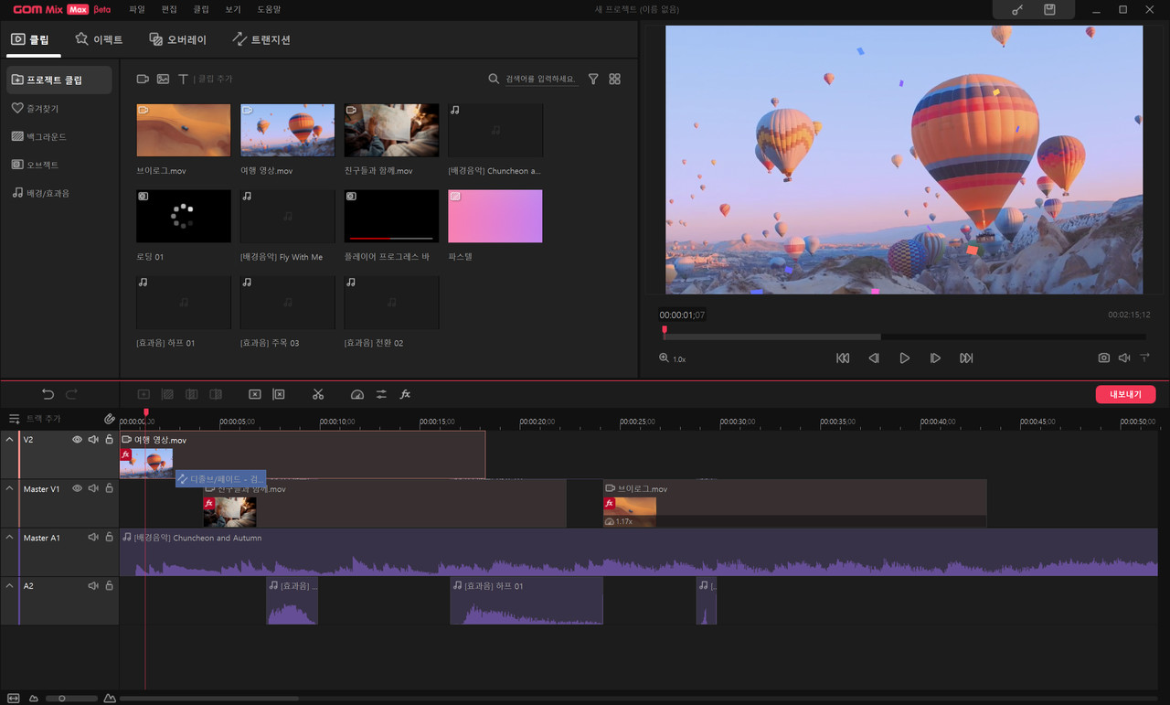This screenshot has height=705, width=1170.
Task: Click the preview volume speaker icon
Action: [x=1124, y=358]
